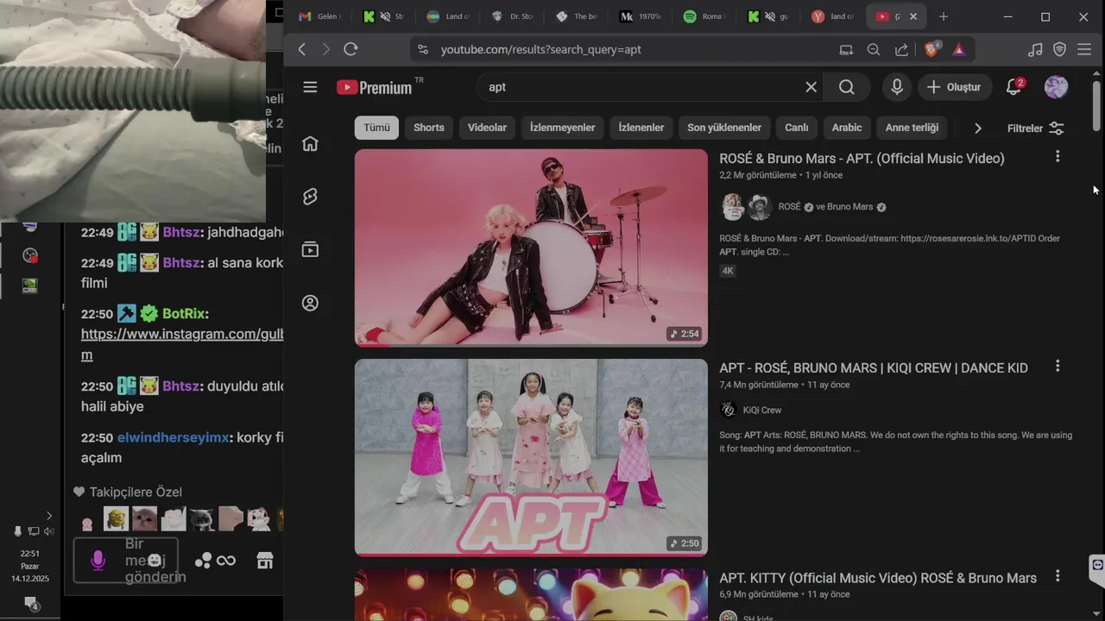Show more filter chips with right chevron

[x=977, y=128]
